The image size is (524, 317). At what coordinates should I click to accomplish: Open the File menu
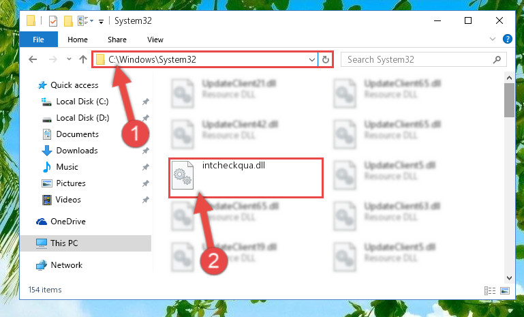click(x=38, y=40)
